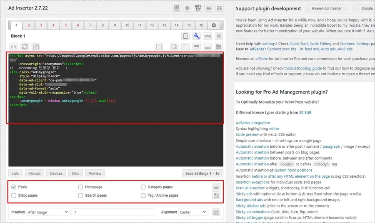Enable the Tag / Archive pages checkbox

pos(143,196)
